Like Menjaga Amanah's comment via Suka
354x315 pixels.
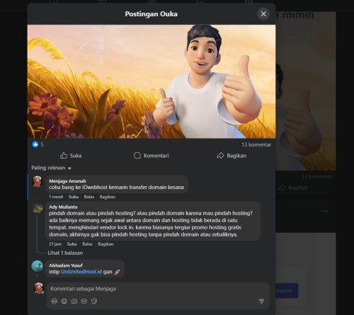point(74,197)
